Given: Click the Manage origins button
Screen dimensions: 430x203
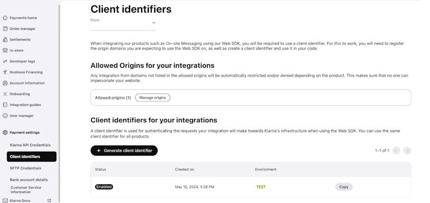Looking at the screenshot, I should pos(153,98).
